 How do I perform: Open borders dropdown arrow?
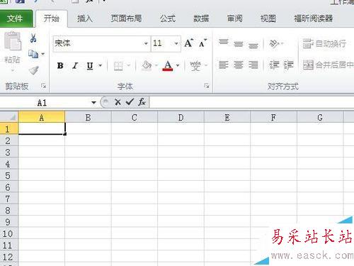pos(129,65)
